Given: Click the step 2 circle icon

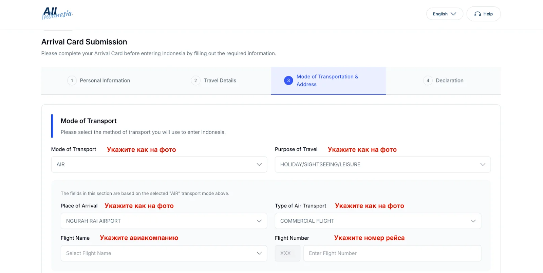Looking at the screenshot, I should (195, 80).
